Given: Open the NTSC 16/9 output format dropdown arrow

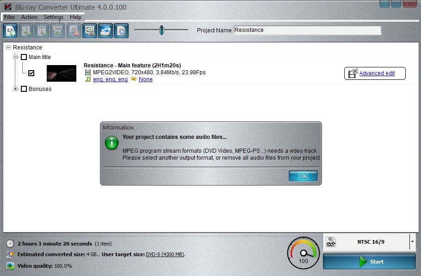Looking at the screenshot, I should click(412, 242).
